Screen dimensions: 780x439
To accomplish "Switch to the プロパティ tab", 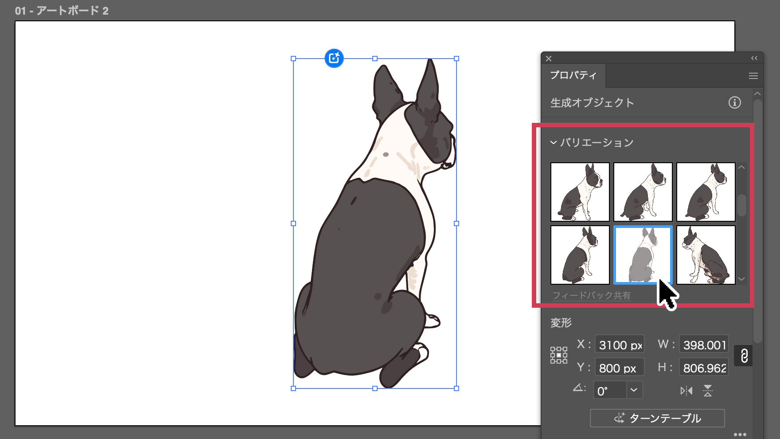I will pyautogui.click(x=573, y=75).
